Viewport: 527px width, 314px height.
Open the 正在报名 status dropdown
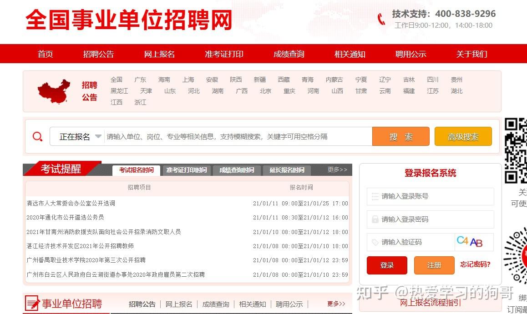point(80,136)
